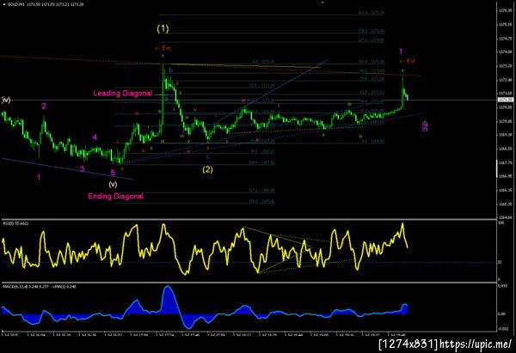Select magenta "1" above the latest price spike
Screen dimensions: 516x353
pos(401,52)
